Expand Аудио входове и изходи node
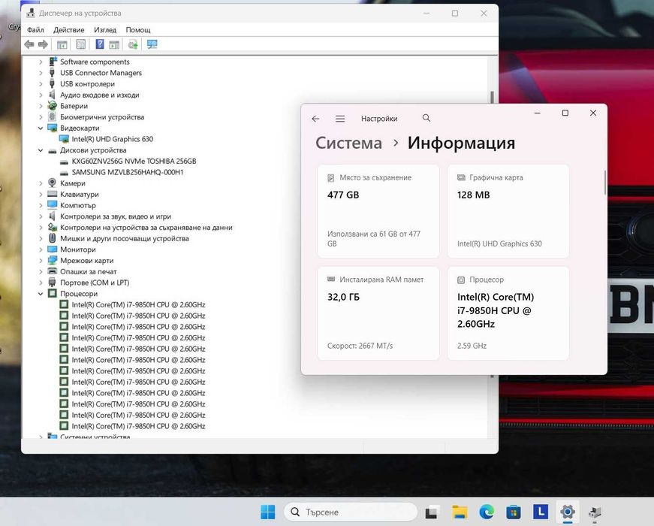This screenshot has width=654, height=526. 41,95
